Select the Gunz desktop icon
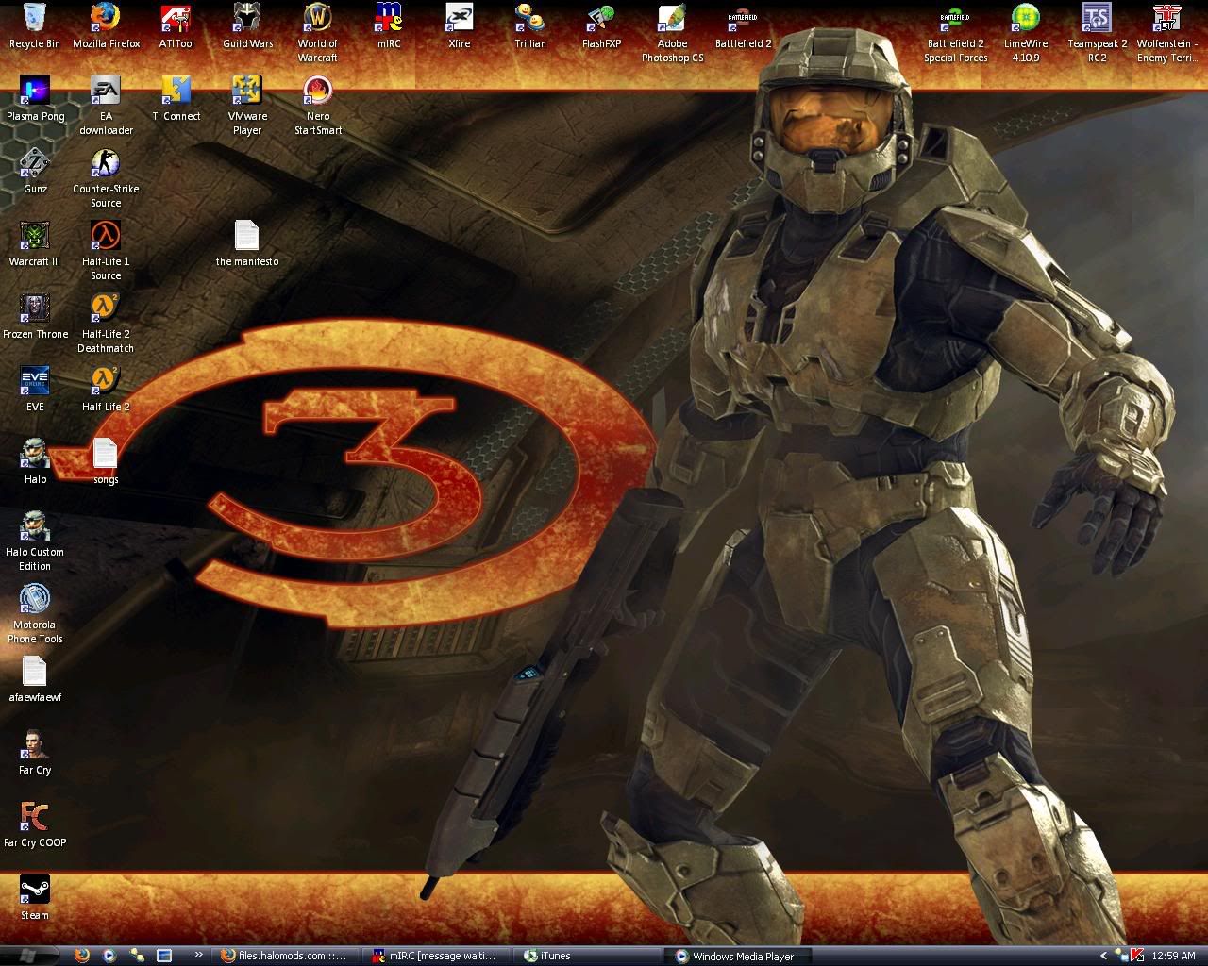The image size is (1208, 966). click(x=35, y=171)
